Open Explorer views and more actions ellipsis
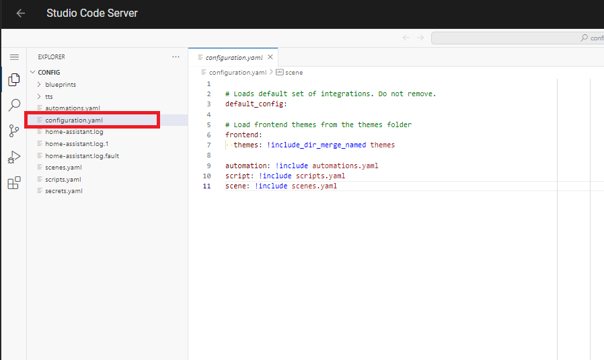604x360 pixels. [x=176, y=57]
